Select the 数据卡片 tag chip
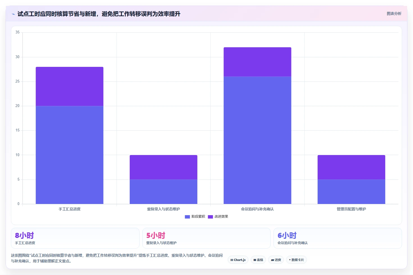413x275 pixels. pyautogui.click(x=296, y=260)
